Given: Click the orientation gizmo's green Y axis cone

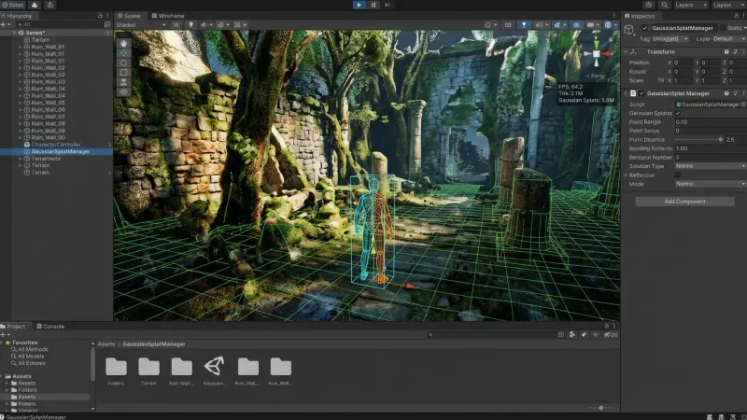Looking at the screenshot, I should click(596, 45).
